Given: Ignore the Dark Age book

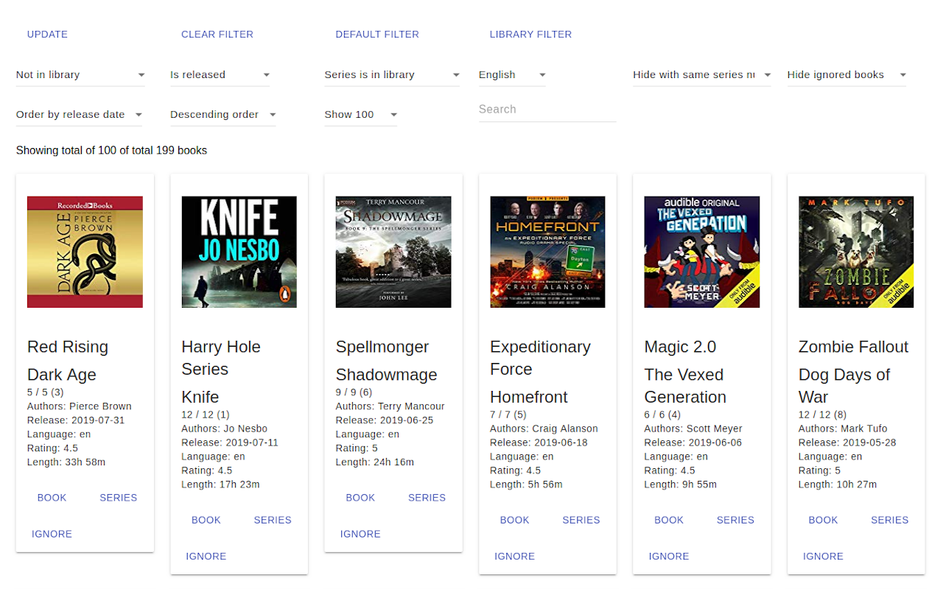Looking at the screenshot, I should pyautogui.click(x=52, y=534).
